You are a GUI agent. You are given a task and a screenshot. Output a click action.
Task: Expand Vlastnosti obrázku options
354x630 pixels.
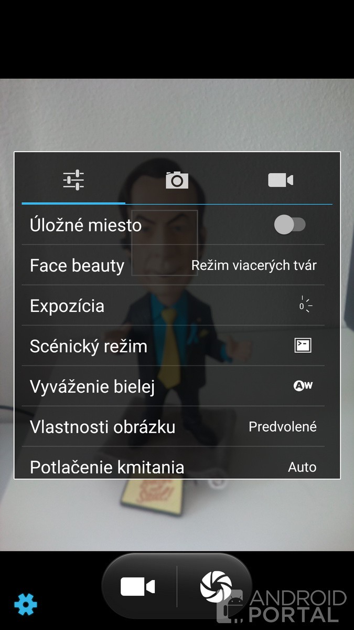(x=102, y=426)
